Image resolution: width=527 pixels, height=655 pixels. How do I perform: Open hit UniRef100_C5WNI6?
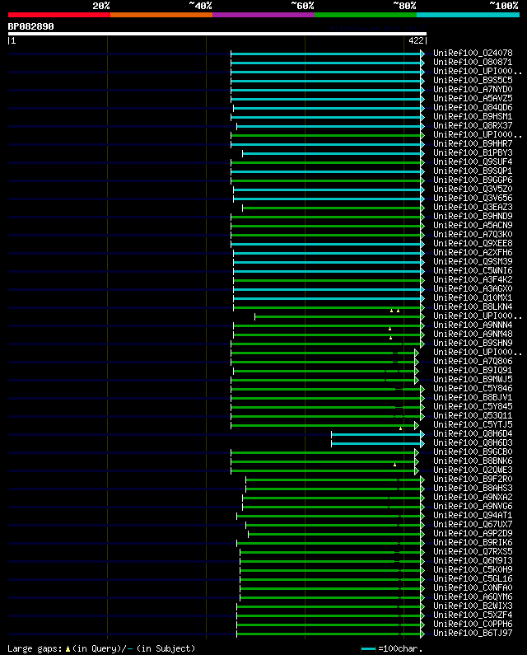coord(473,271)
